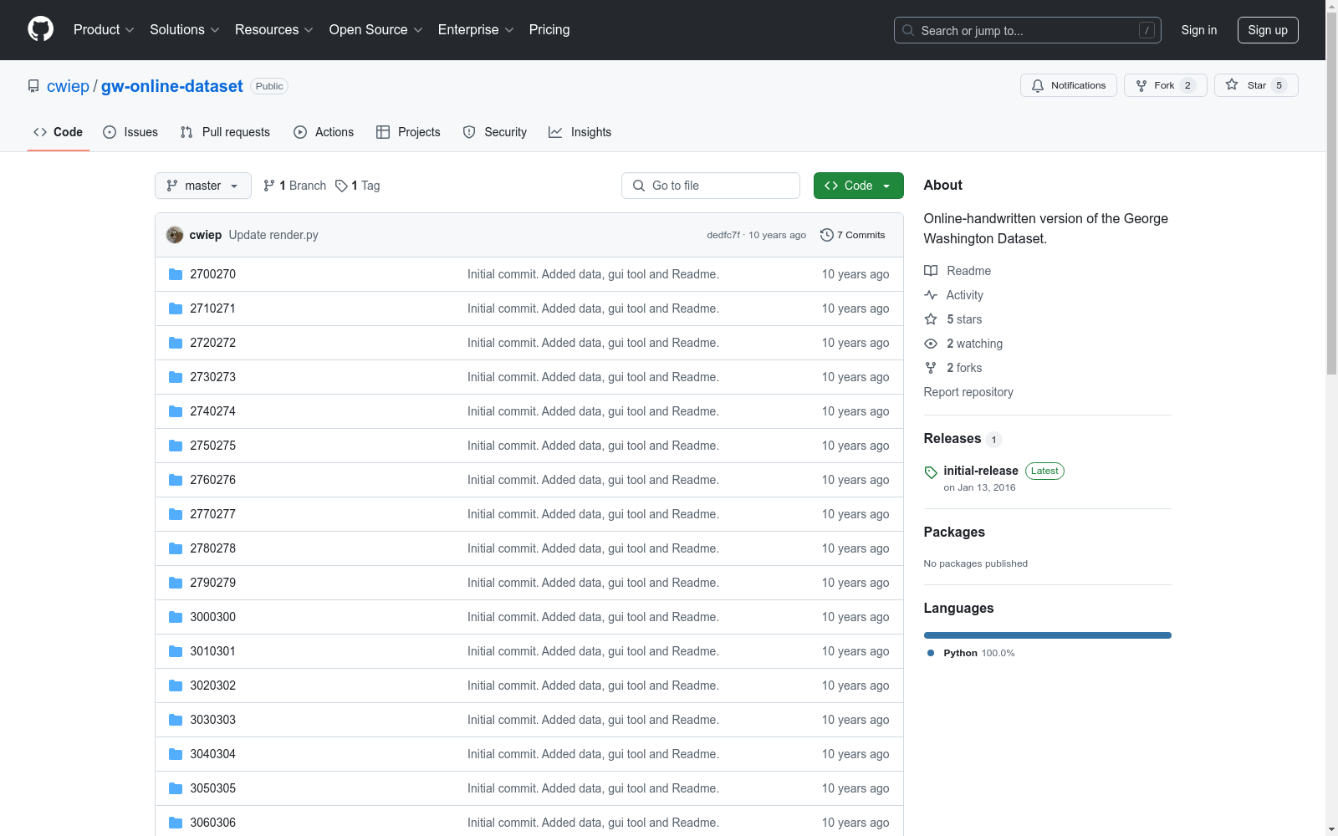1338x836 pixels.
Task: Open the 2770277 folder
Action: click(x=212, y=514)
